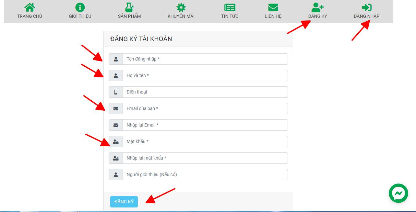Click the Đăng Ký add-user icon
Image resolution: width=416 pixels, height=212 pixels.
click(317, 7)
